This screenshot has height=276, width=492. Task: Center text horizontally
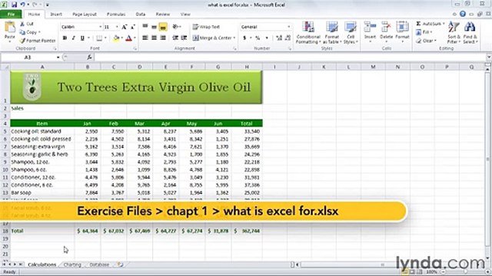click(154, 38)
